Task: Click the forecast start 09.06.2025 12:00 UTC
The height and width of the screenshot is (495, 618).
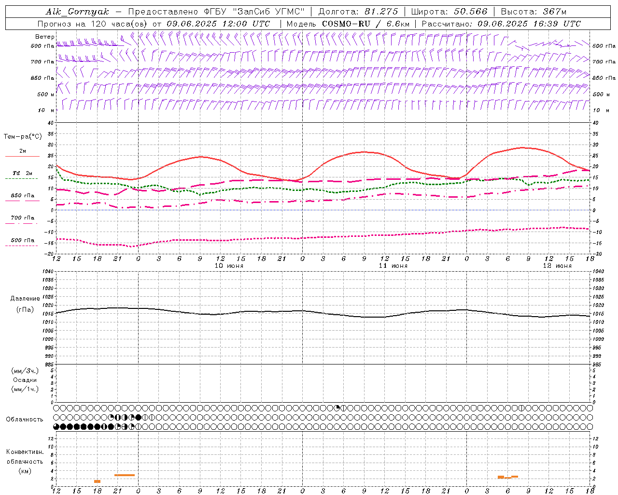Action: tap(218, 24)
